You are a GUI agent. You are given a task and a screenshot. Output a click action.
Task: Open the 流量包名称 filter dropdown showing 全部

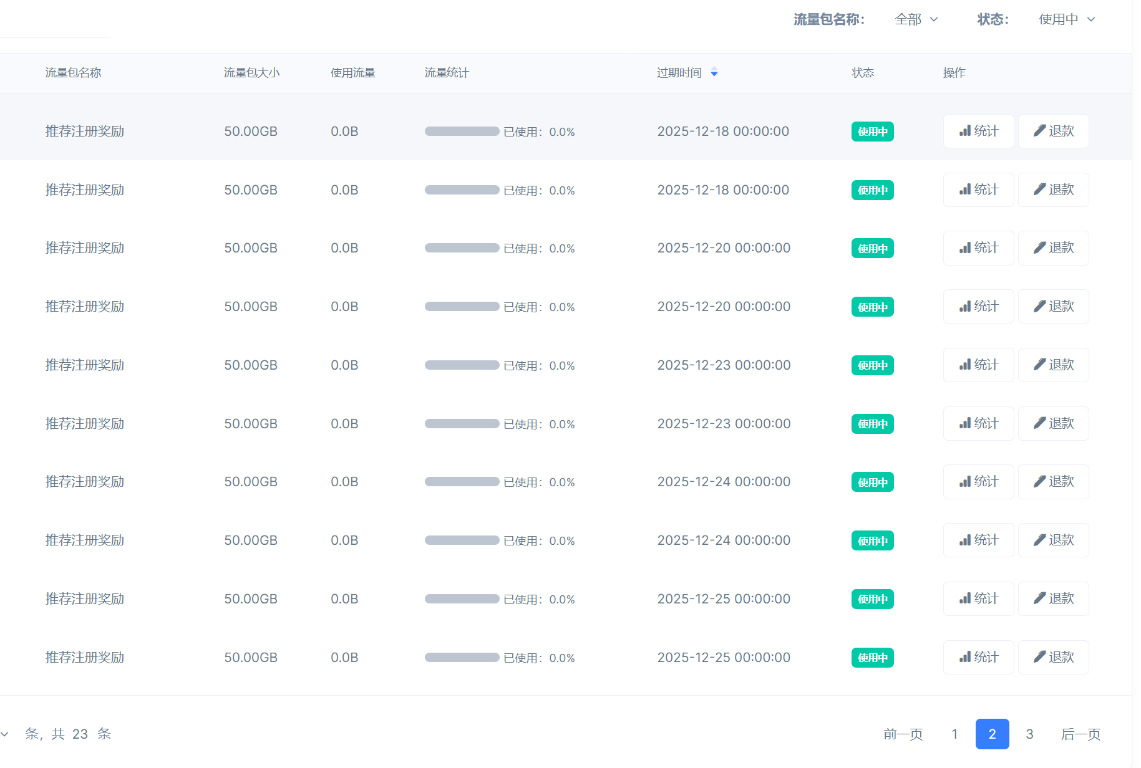[915, 19]
